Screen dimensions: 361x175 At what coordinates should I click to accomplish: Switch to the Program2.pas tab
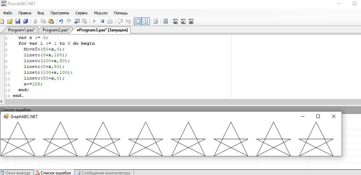pos(56,30)
